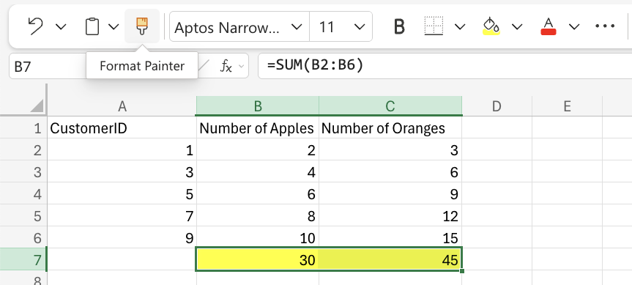Click the CustomerID cell containing 5

tap(122, 194)
